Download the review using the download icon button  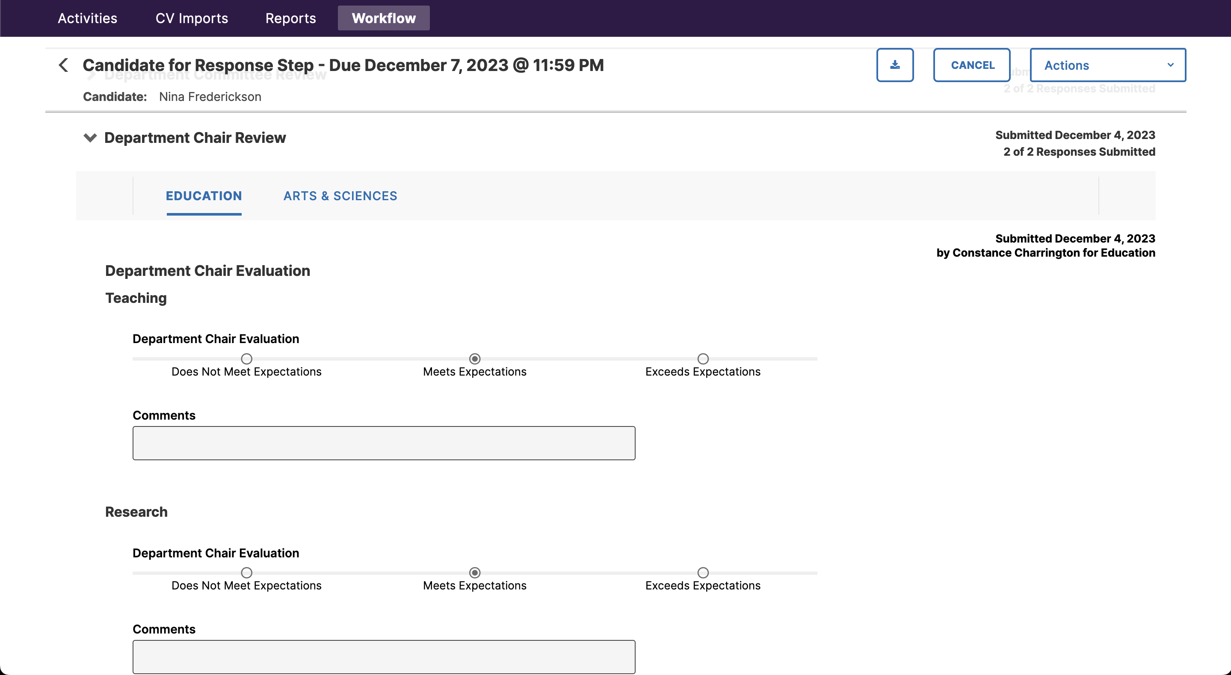pyautogui.click(x=894, y=65)
